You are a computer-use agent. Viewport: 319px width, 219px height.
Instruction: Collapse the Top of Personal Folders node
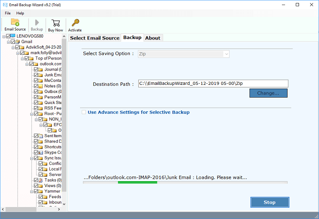(23, 59)
